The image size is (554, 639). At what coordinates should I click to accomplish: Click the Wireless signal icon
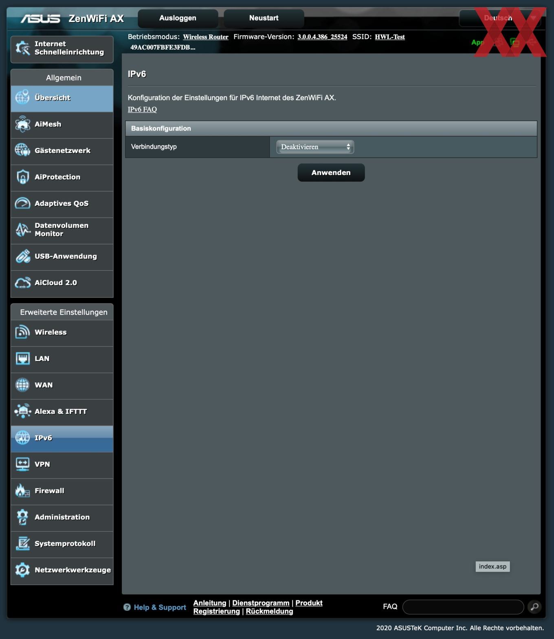click(22, 332)
